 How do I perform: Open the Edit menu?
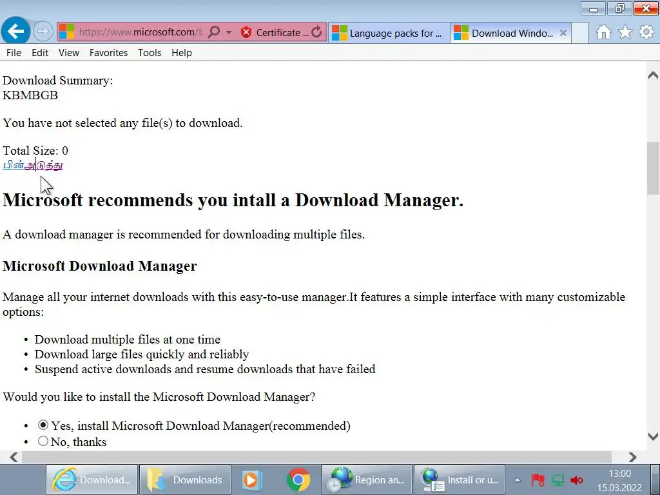(40, 53)
